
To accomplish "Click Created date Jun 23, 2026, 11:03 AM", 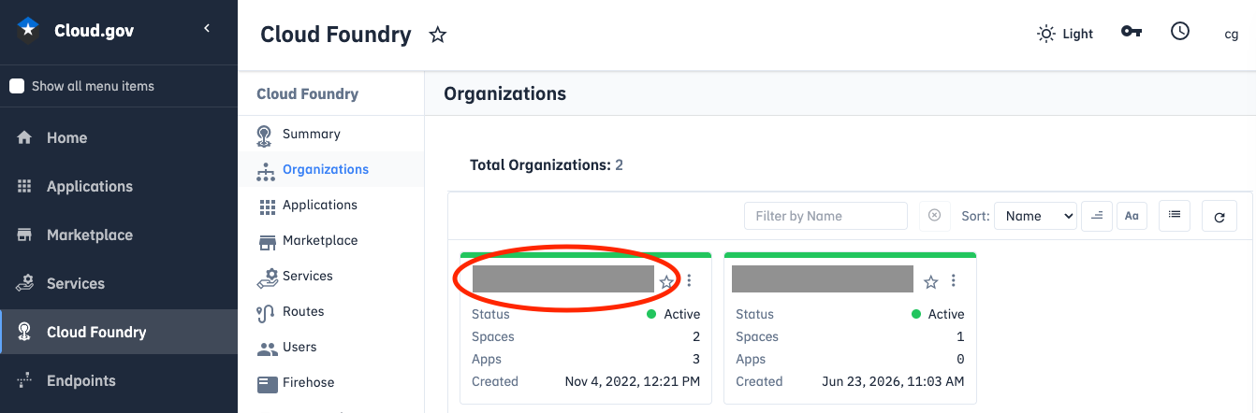I will pyautogui.click(x=894, y=381).
